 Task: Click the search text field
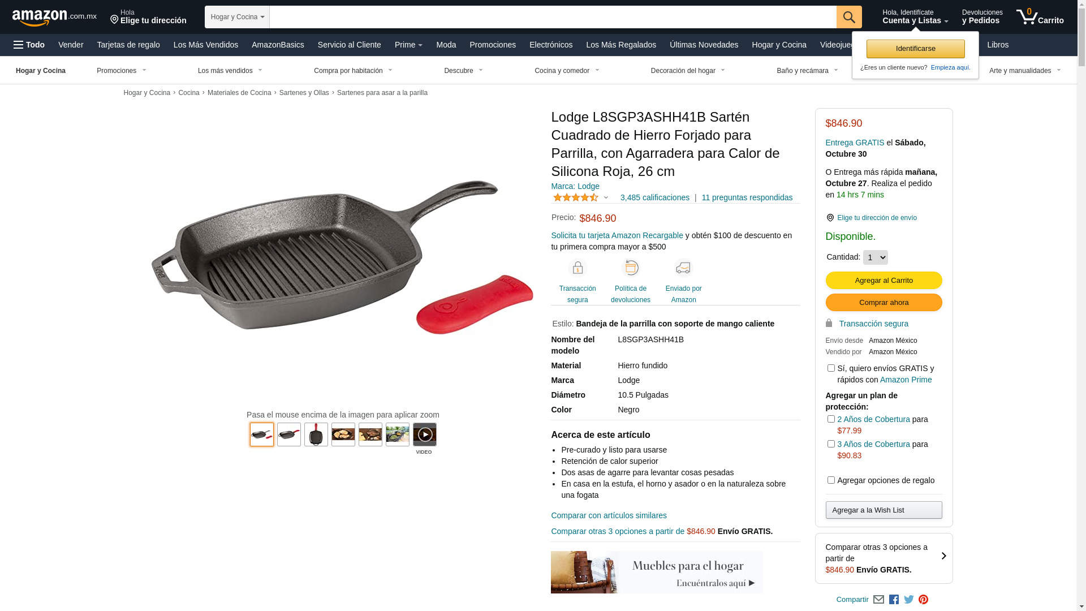coord(553,17)
